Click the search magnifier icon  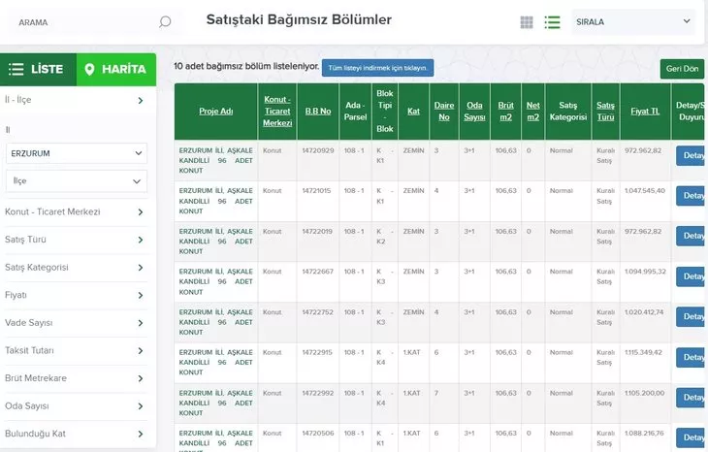pyautogui.click(x=165, y=21)
